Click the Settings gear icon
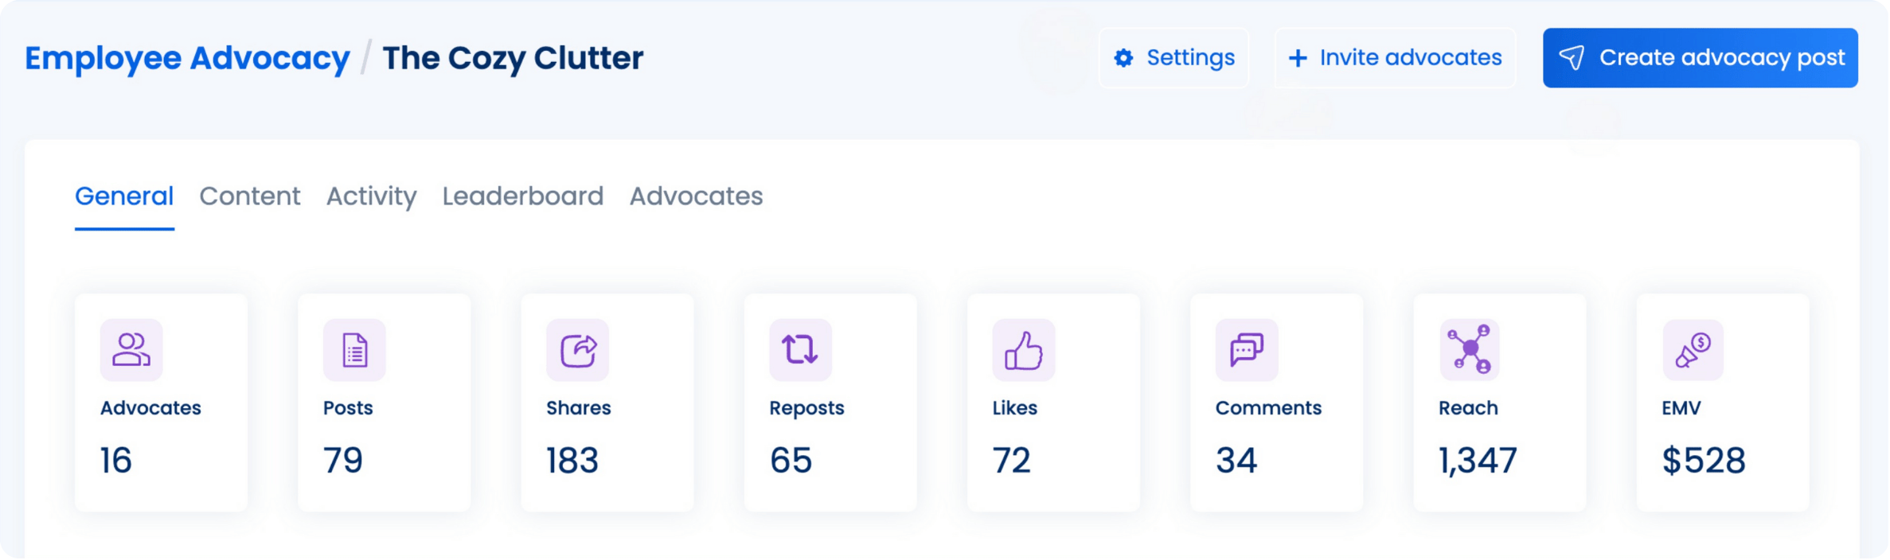 1123,58
